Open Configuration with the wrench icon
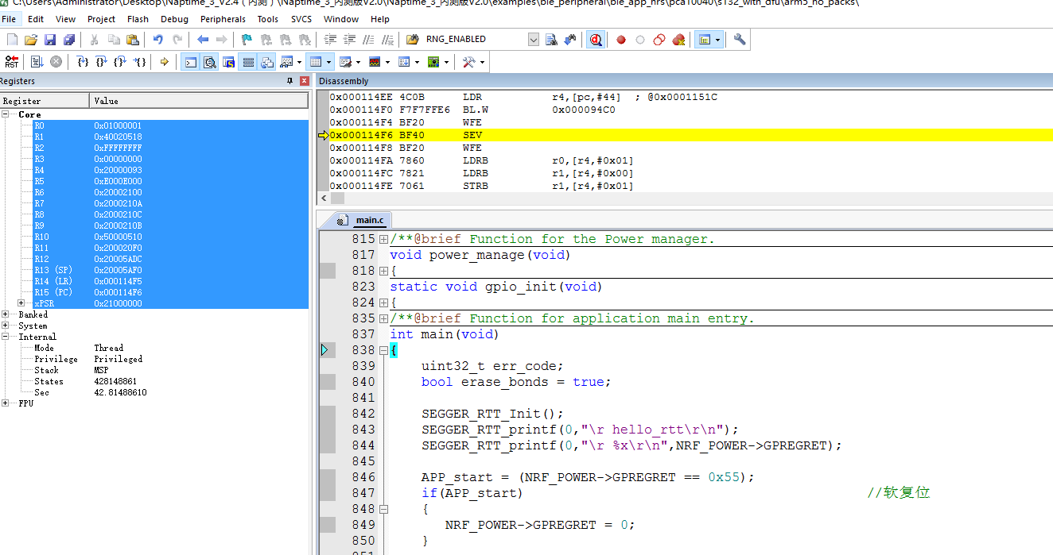Viewport: 1053px width, 555px height. click(740, 39)
